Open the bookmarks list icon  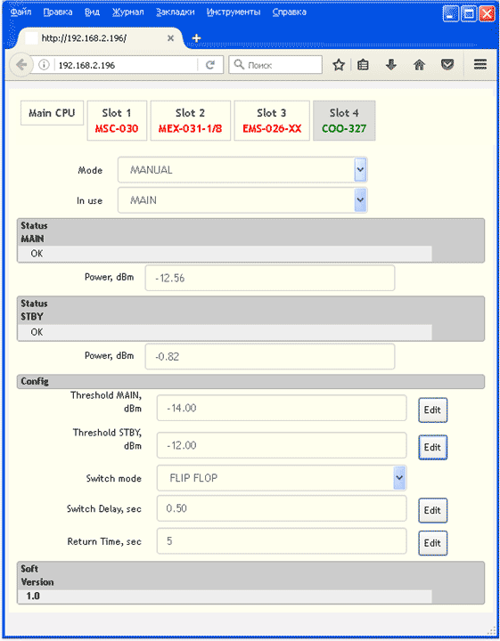(363, 65)
